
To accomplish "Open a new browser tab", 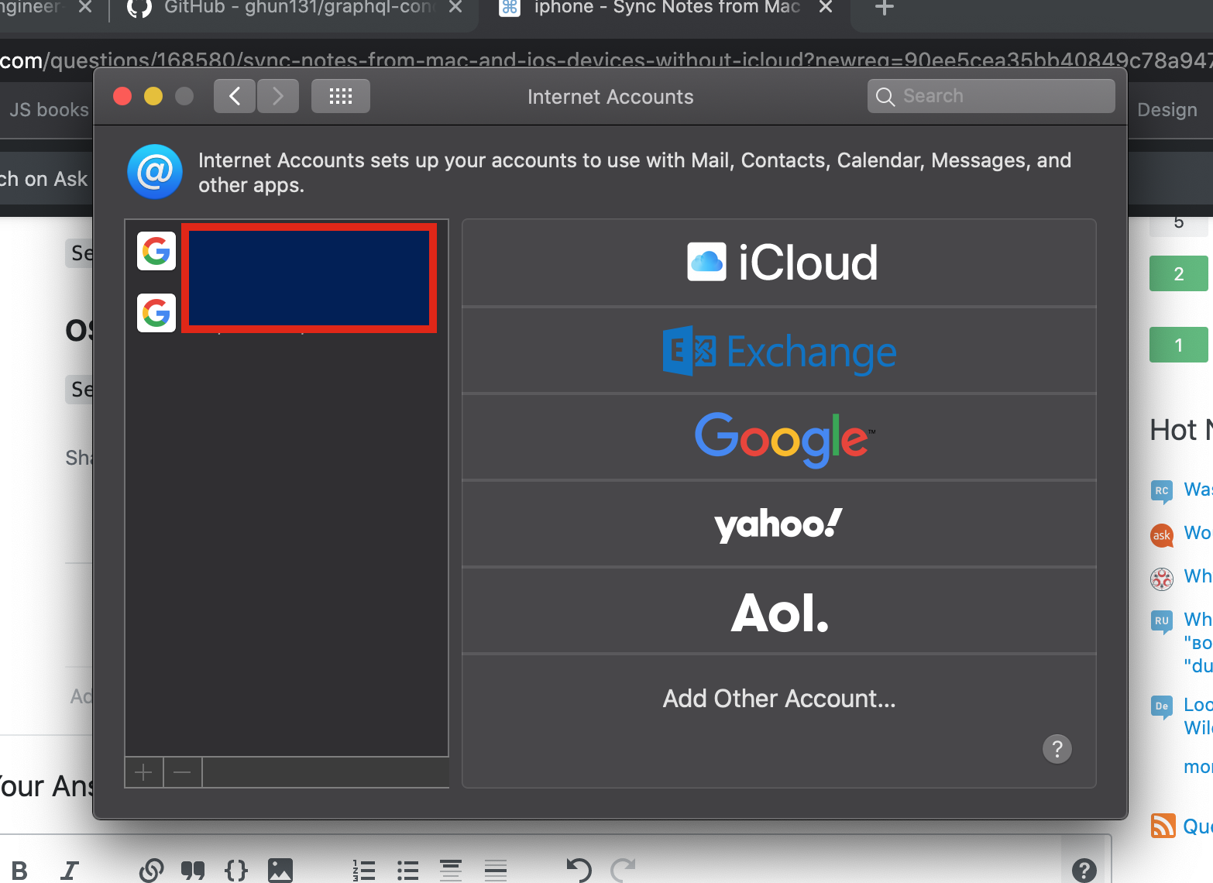I will point(884,8).
